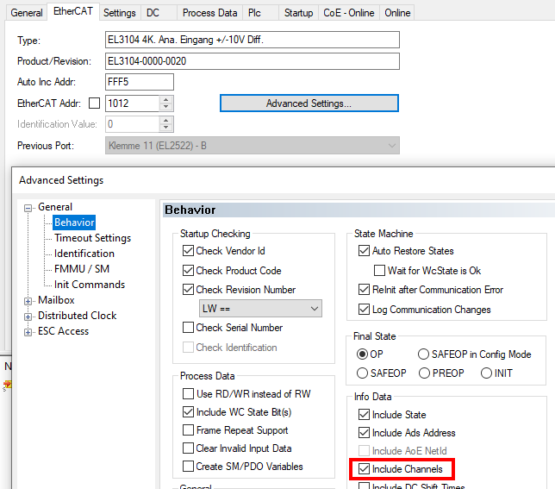Open the EtherCAT tab
This screenshot has height=489, width=555.
click(73, 11)
